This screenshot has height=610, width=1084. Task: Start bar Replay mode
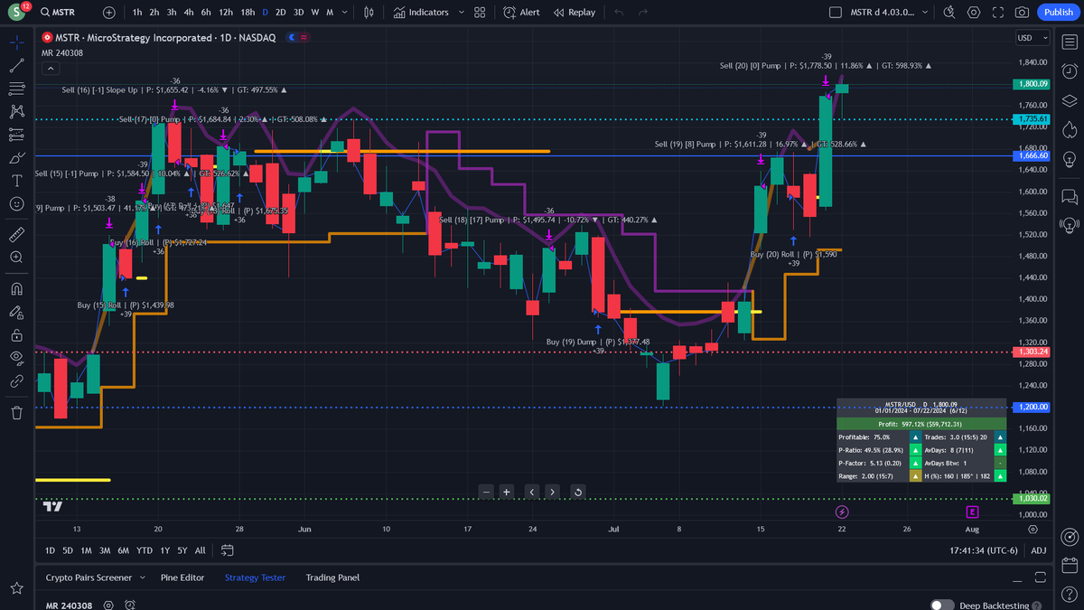[575, 13]
